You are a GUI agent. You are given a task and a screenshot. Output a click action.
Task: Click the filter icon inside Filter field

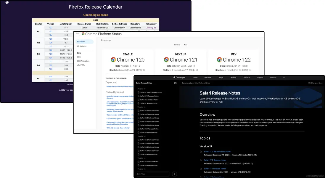[138, 174]
